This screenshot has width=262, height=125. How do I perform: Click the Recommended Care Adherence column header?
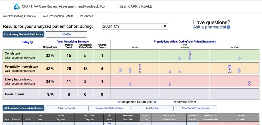(210, 117)
